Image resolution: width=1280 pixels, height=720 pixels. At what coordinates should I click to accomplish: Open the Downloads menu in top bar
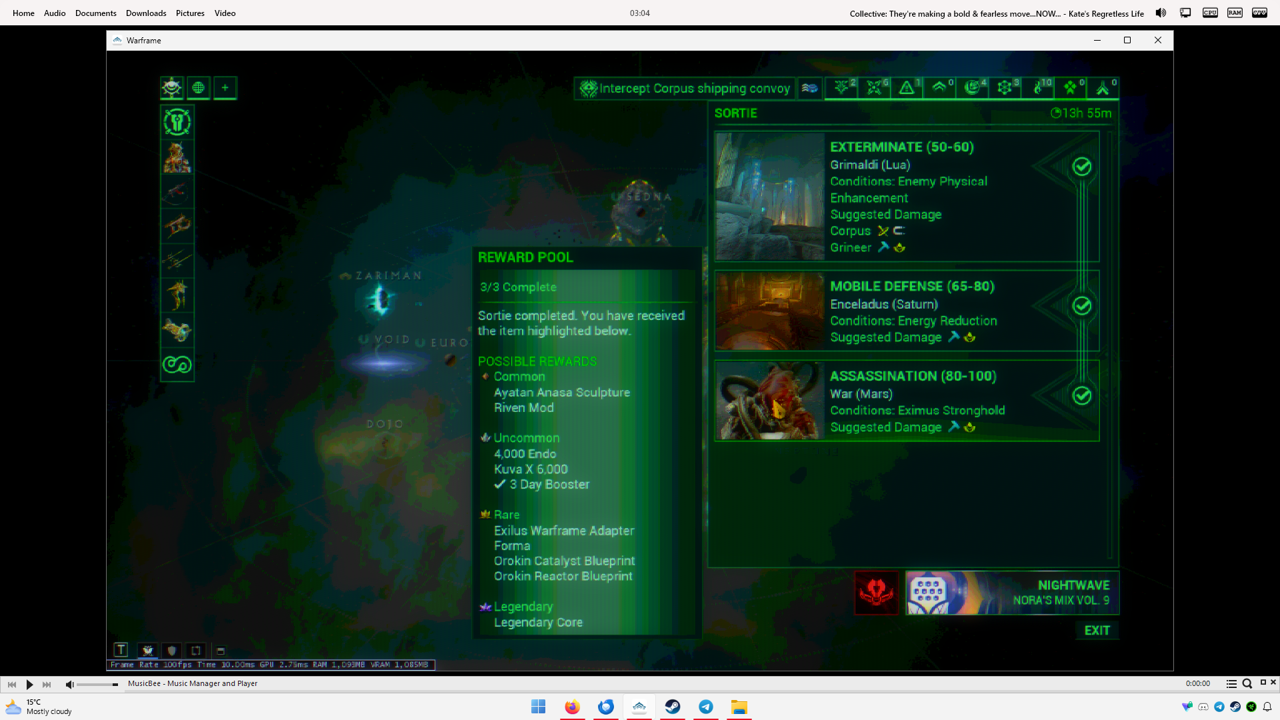tap(146, 13)
